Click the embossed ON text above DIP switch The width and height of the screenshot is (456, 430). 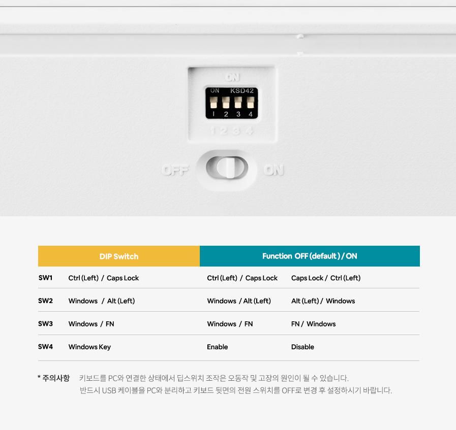pos(232,77)
